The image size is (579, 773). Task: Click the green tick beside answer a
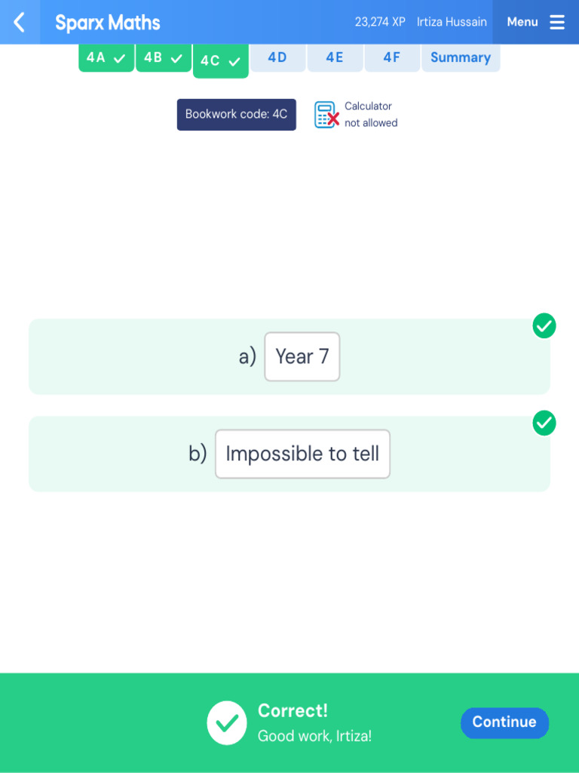pos(544,326)
